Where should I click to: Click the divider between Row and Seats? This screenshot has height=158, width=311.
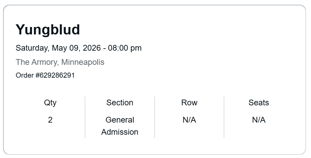click(x=224, y=117)
